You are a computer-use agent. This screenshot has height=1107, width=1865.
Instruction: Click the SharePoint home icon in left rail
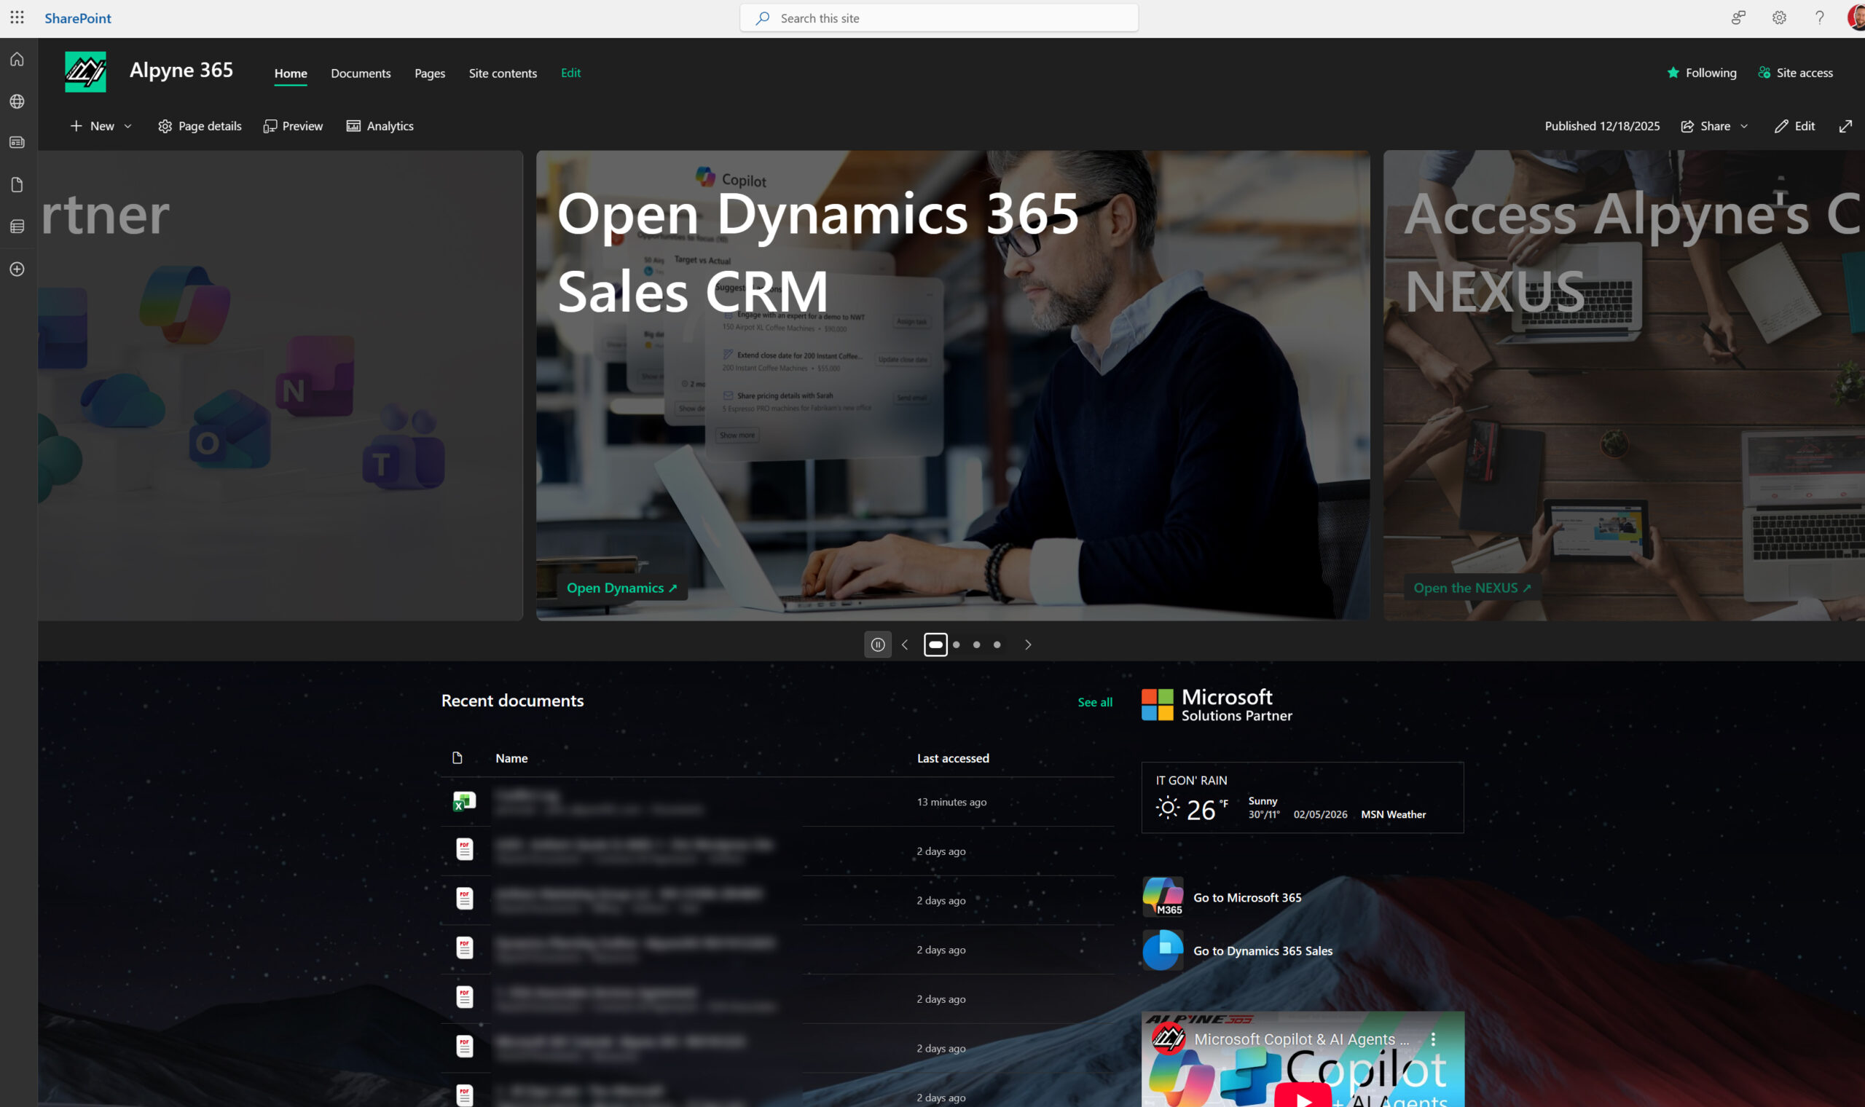tap(17, 60)
